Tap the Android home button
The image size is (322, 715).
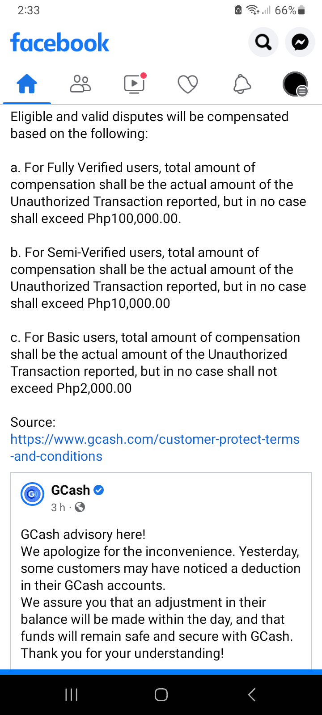click(161, 694)
